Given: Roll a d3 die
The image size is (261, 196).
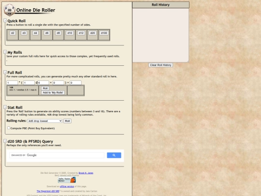Looking at the screenshot, I should tap(24, 33).
